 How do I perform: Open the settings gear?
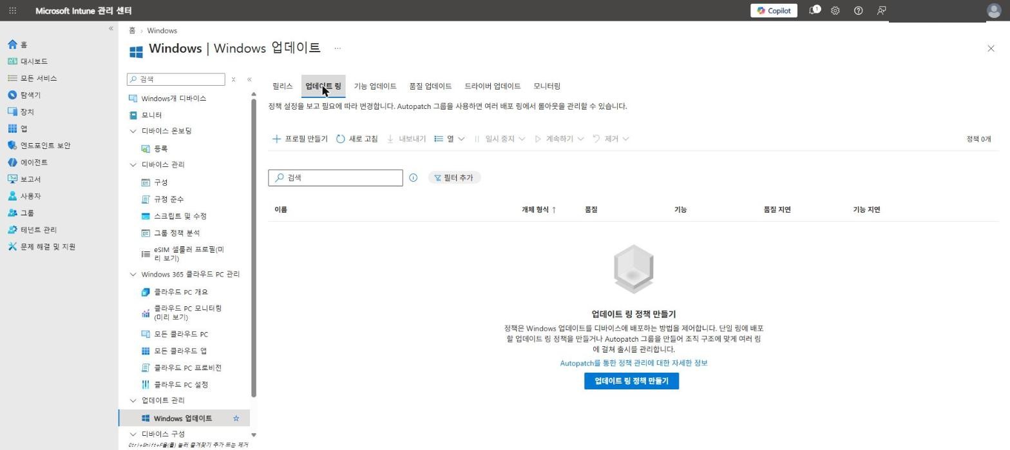coord(835,11)
